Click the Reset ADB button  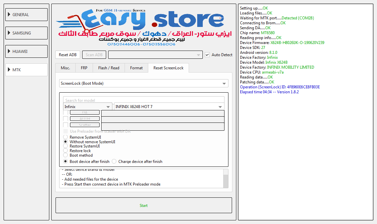(x=68, y=55)
